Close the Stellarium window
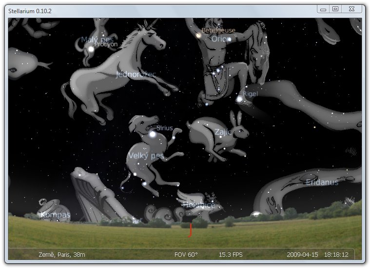This screenshot has height=268, width=370. click(x=351, y=9)
